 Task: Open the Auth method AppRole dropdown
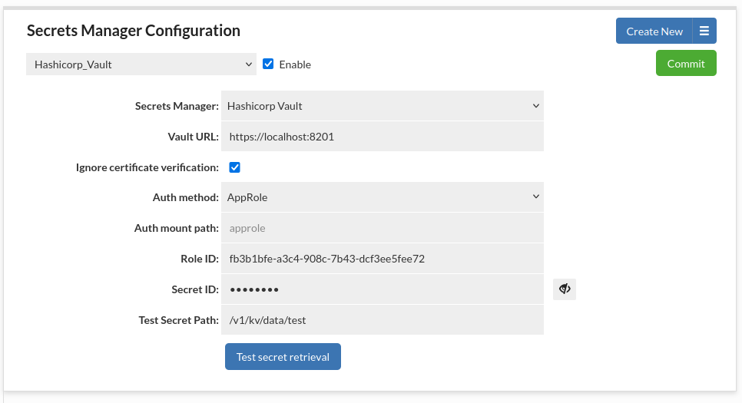click(382, 197)
